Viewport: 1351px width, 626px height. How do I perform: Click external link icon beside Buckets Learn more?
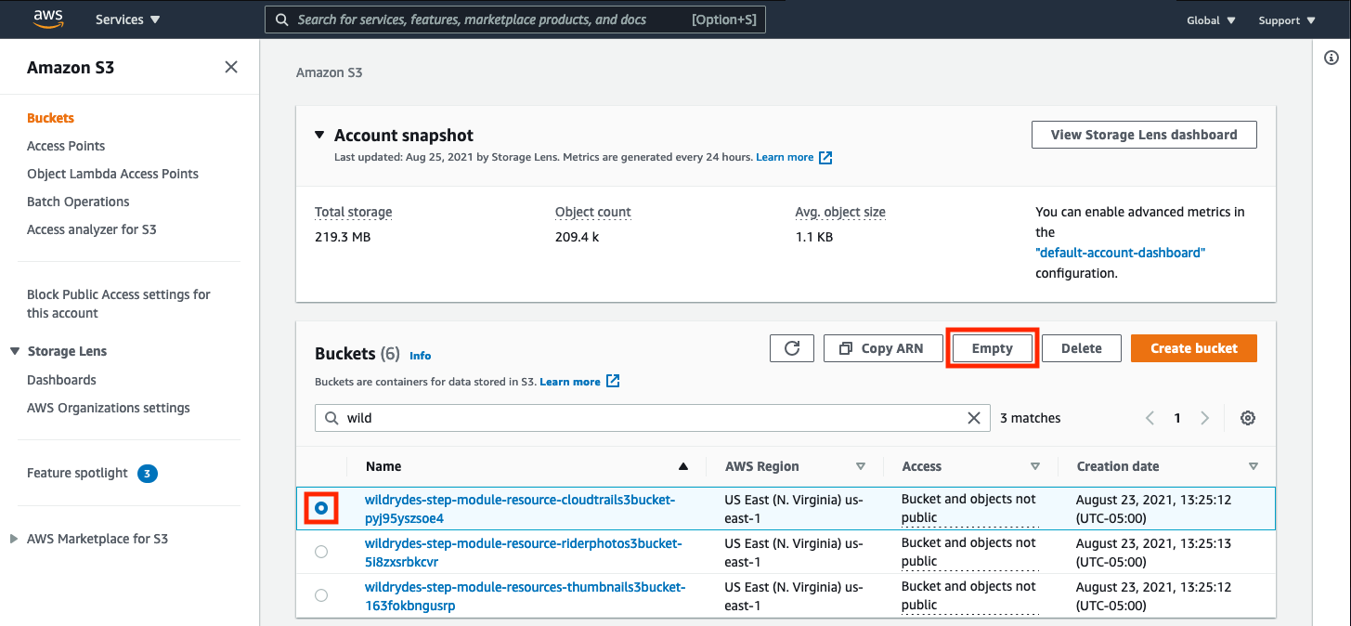tap(613, 381)
